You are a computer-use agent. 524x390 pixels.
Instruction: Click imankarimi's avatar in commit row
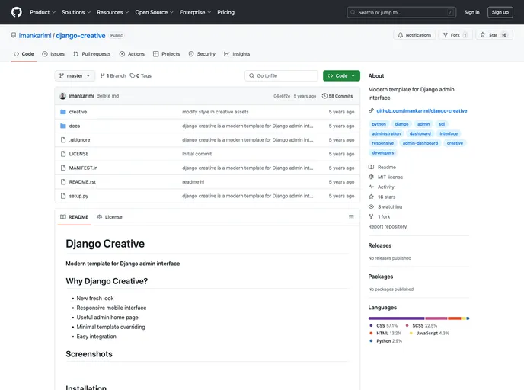pos(62,96)
